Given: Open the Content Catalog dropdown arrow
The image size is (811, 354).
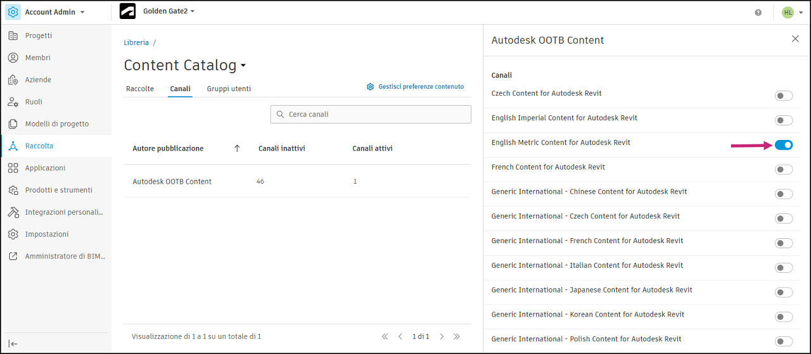Looking at the screenshot, I should click(x=243, y=66).
